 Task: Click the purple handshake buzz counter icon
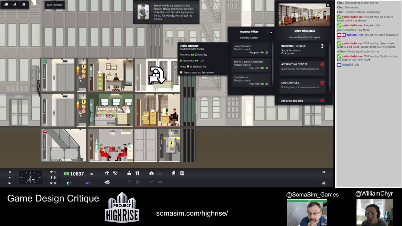[x=87, y=183]
